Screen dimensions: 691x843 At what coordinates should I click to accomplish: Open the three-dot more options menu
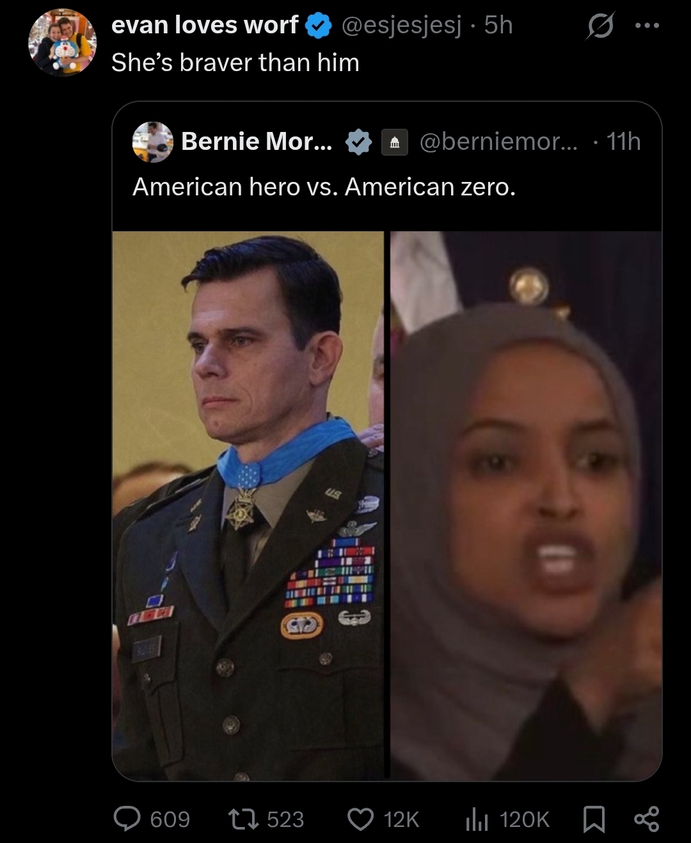pos(647,26)
